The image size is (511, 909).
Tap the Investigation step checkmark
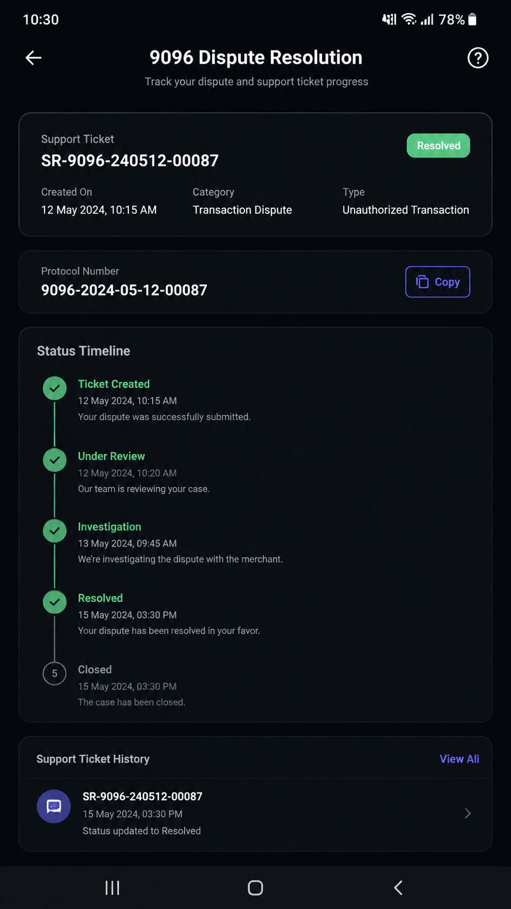pos(55,531)
